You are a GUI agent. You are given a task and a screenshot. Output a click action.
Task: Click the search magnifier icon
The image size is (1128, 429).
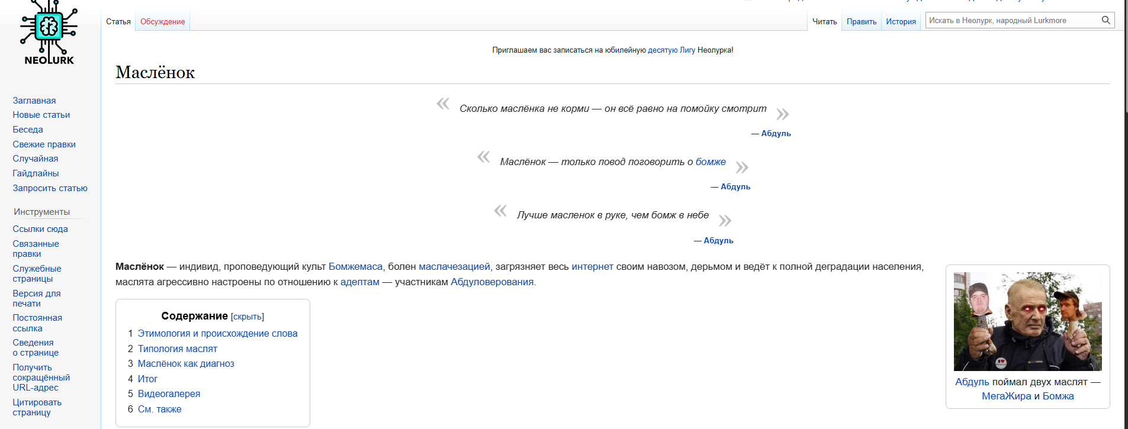pos(1105,20)
